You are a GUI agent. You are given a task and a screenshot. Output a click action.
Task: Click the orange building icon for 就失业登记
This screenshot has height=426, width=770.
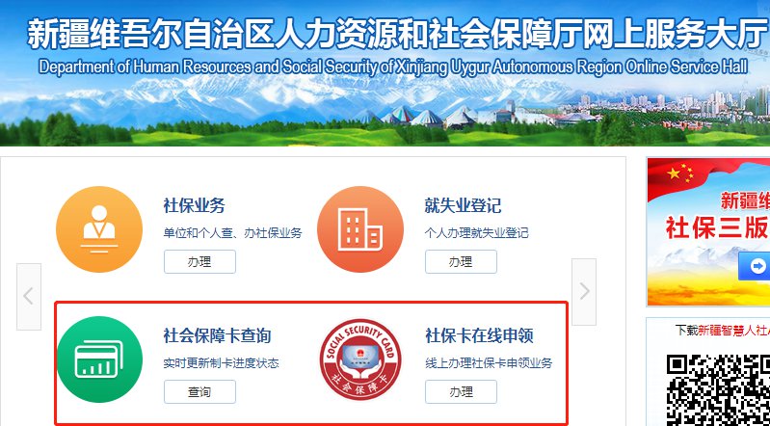click(x=360, y=229)
